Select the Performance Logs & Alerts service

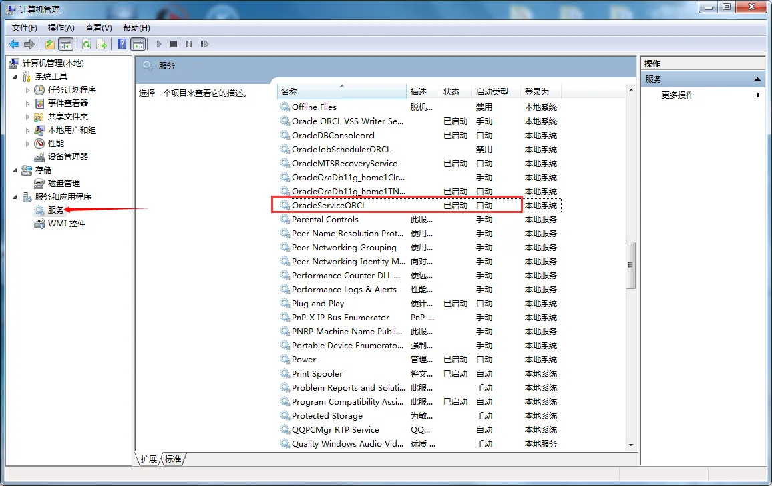[x=344, y=290]
